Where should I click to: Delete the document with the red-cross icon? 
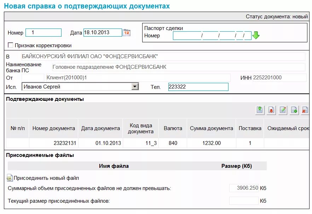tap(305, 110)
